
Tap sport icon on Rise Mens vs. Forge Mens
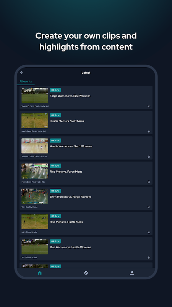[149, 182]
